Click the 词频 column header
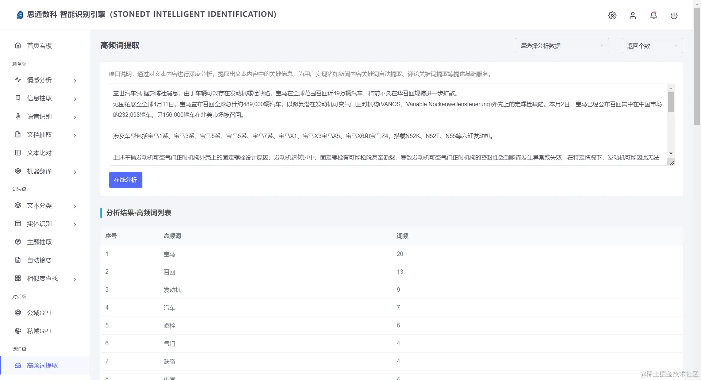The width and height of the screenshot is (701, 380). click(x=402, y=236)
